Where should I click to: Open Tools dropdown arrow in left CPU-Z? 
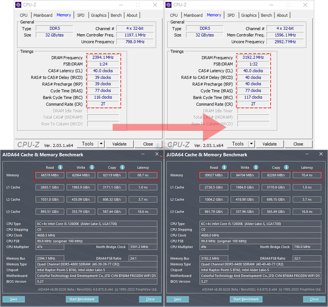point(101,144)
